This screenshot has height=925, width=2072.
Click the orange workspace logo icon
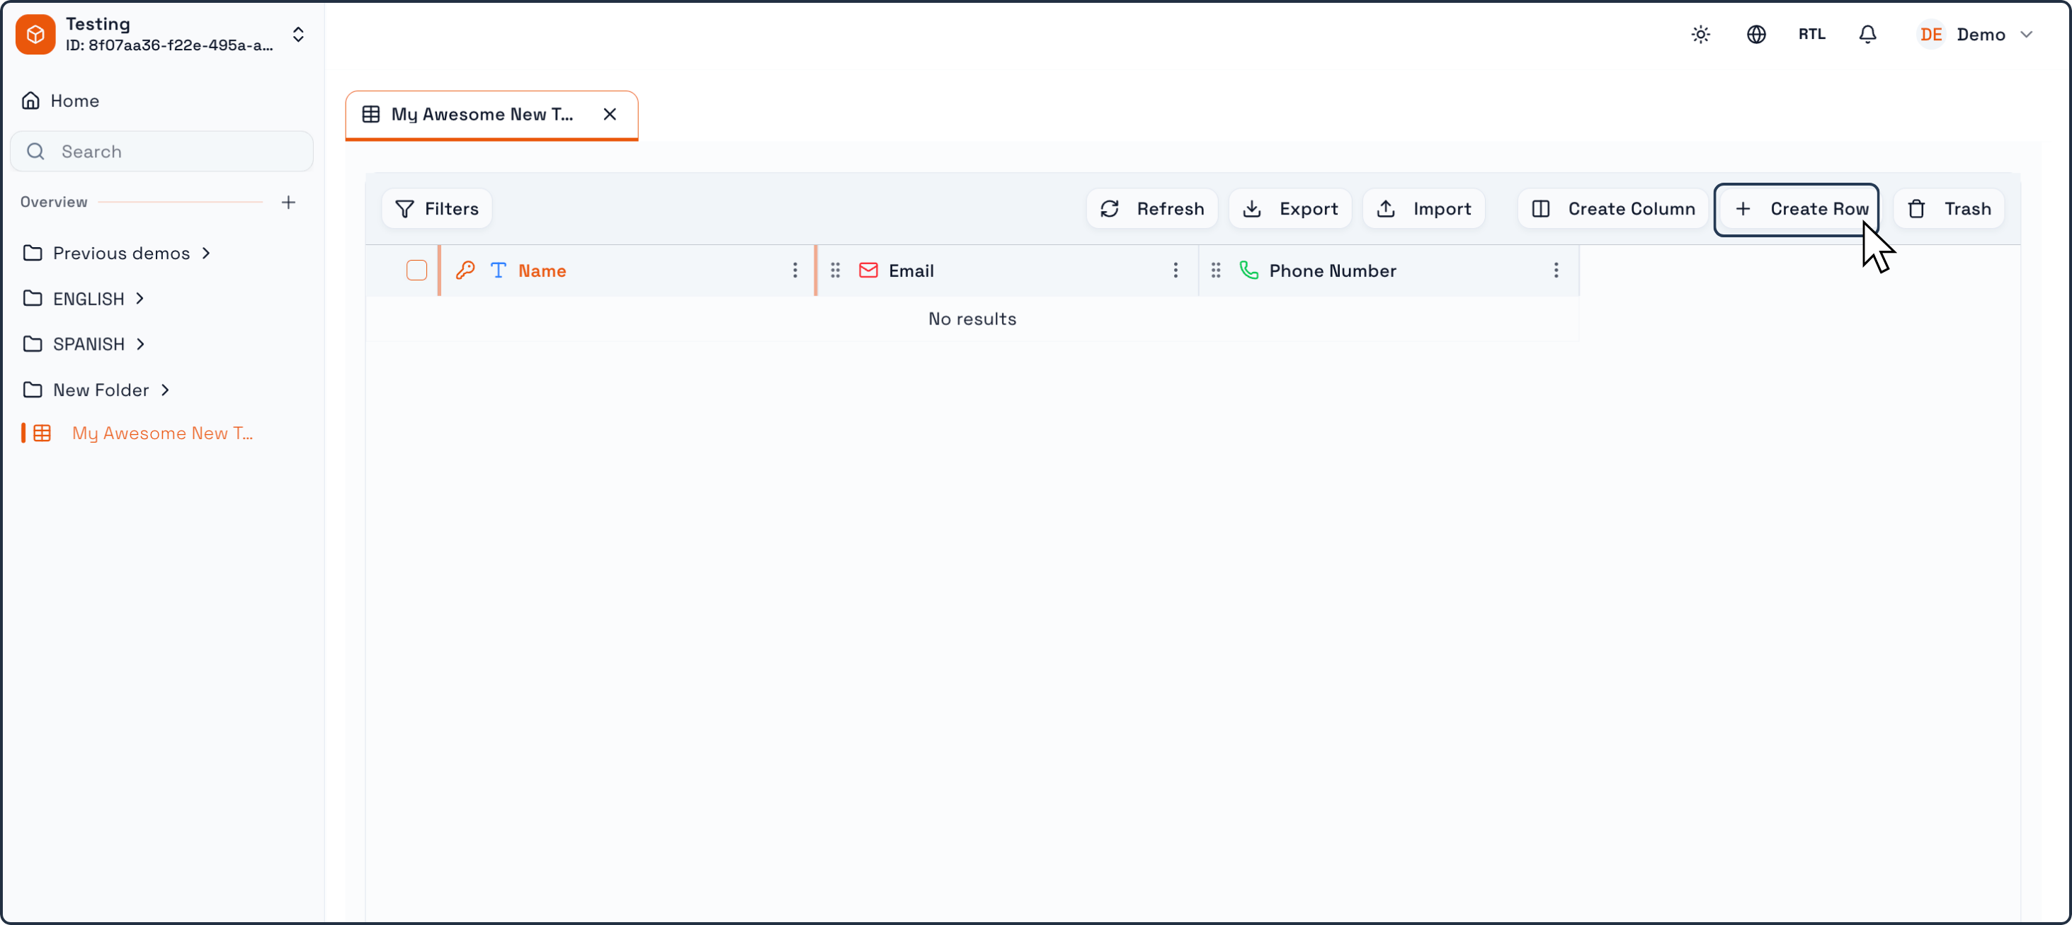[x=35, y=35]
